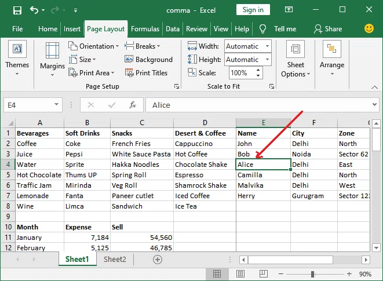Open the Name Box dropdown arrow
The width and height of the screenshot is (383, 281).
(56, 105)
